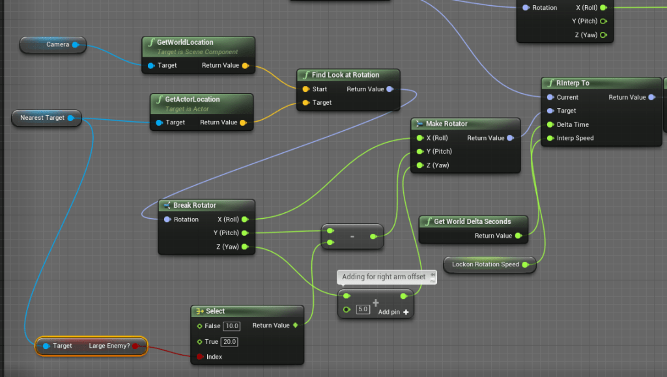Click the Rotation input pin on Break Rotator
The height and width of the screenshot is (377, 667).
tap(167, 219)
